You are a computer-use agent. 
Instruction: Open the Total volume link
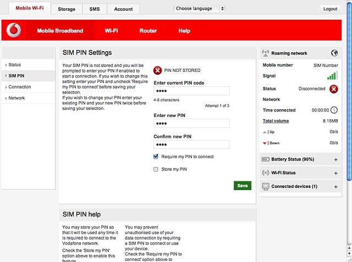tap(276, 121)
